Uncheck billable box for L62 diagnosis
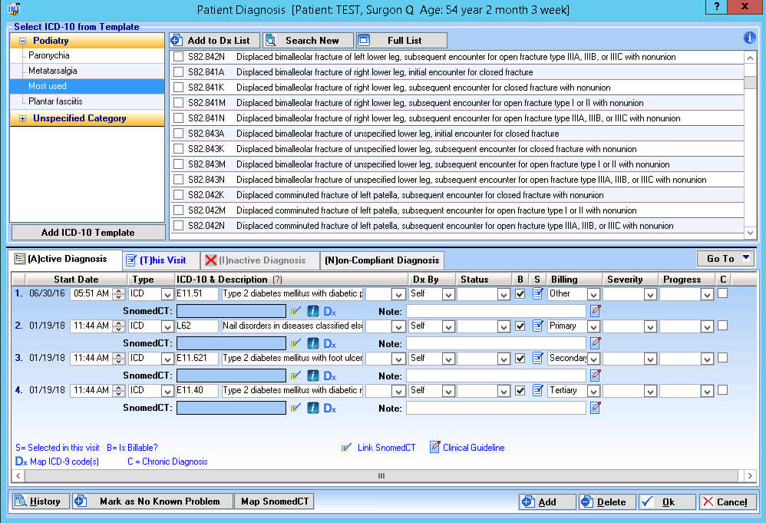766x523 pixels. pos(520,326)
